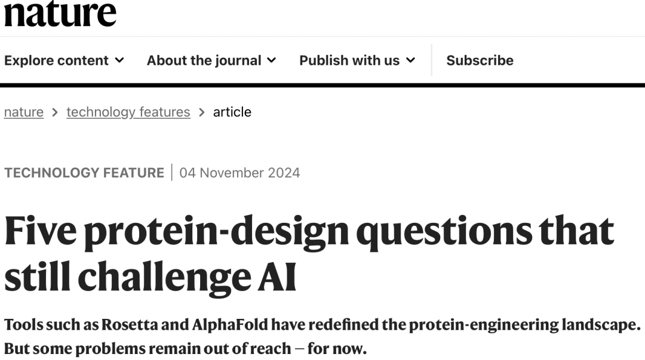Click the TECHNOLOGY FEATURE category label
This screenshot has height=360, width=645.
[84, 173]
